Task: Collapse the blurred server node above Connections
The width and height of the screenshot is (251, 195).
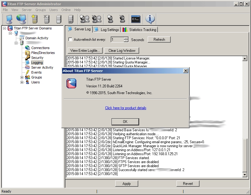Action: coord(16,43)
